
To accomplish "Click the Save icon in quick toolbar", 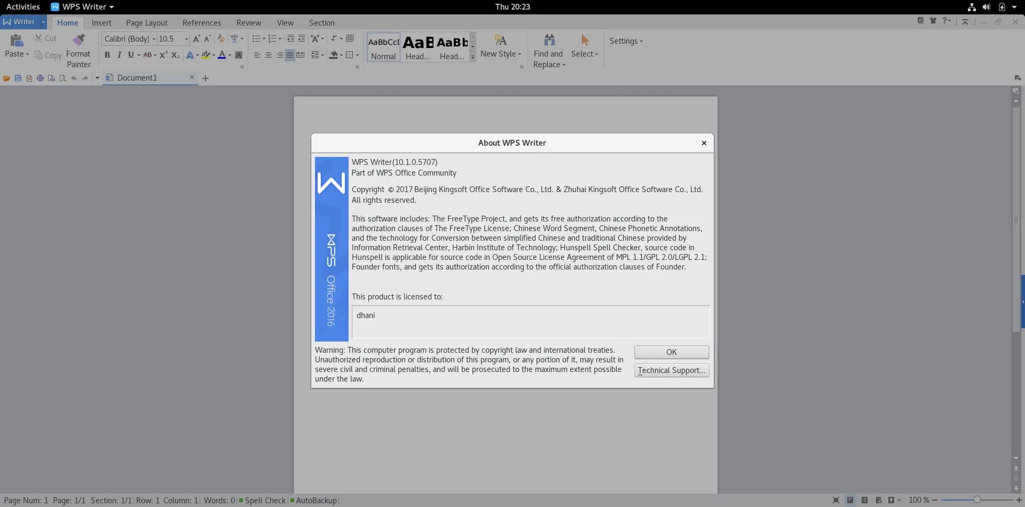I will 18,78.
